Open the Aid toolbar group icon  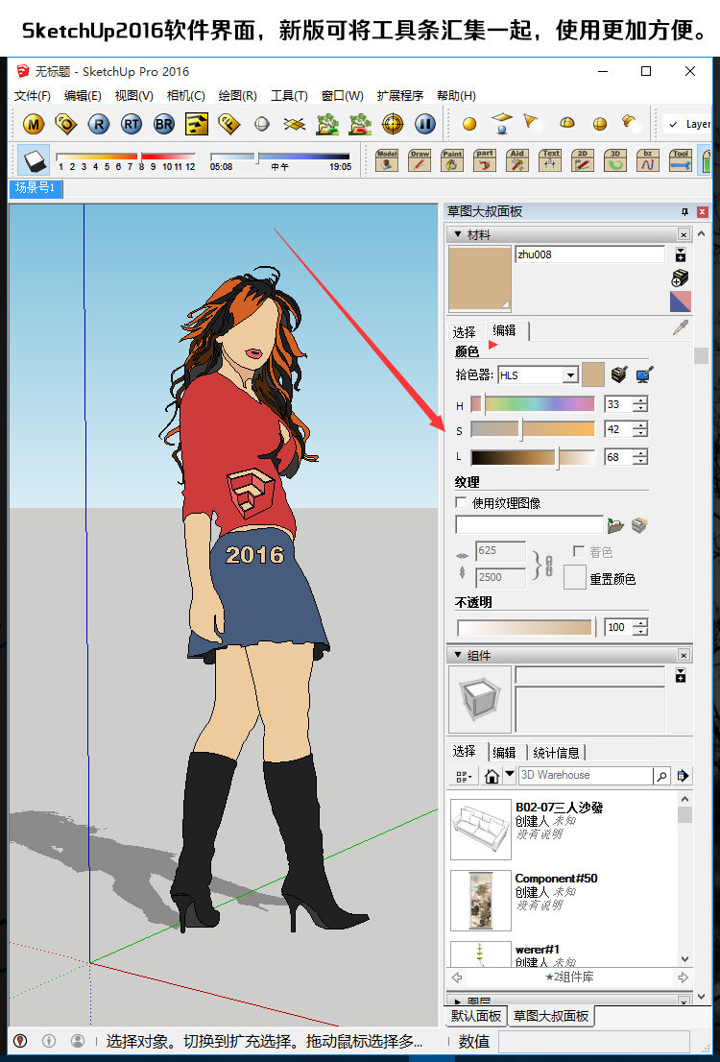(517, 160)
